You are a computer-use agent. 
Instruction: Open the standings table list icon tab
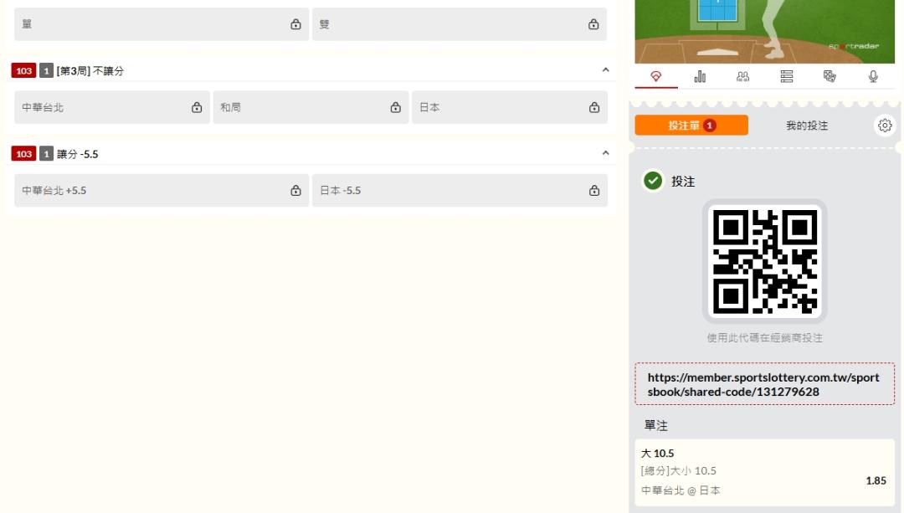pos(786,76)
